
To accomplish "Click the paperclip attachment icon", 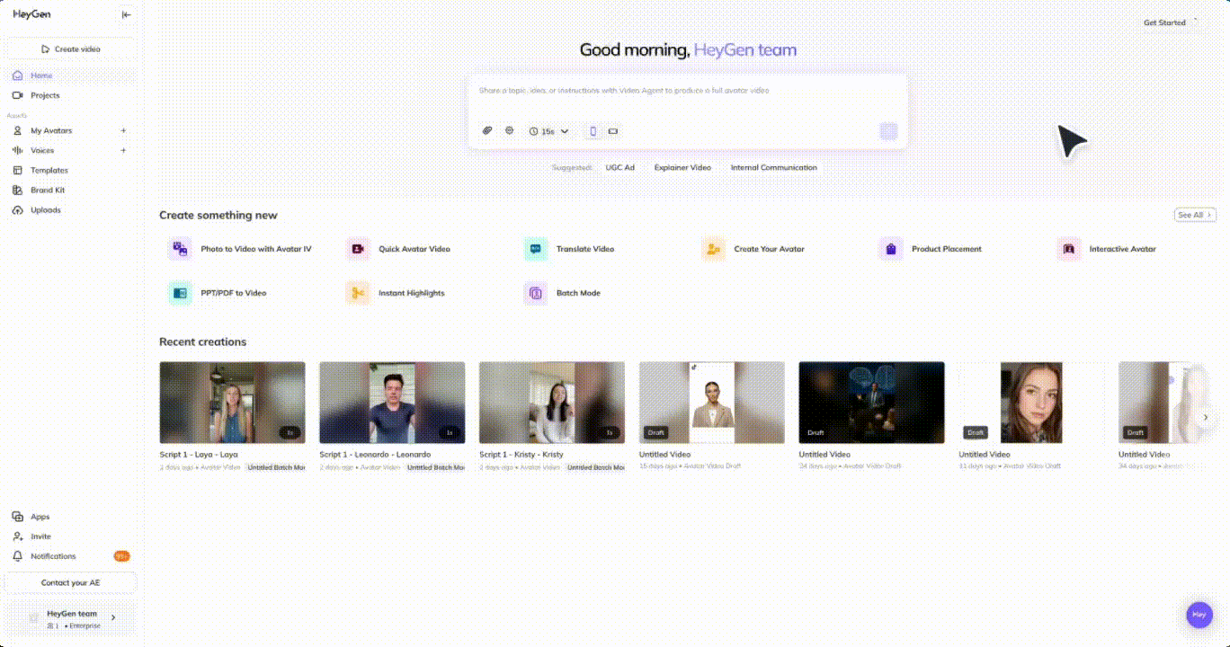I will (x=487, y=131).
